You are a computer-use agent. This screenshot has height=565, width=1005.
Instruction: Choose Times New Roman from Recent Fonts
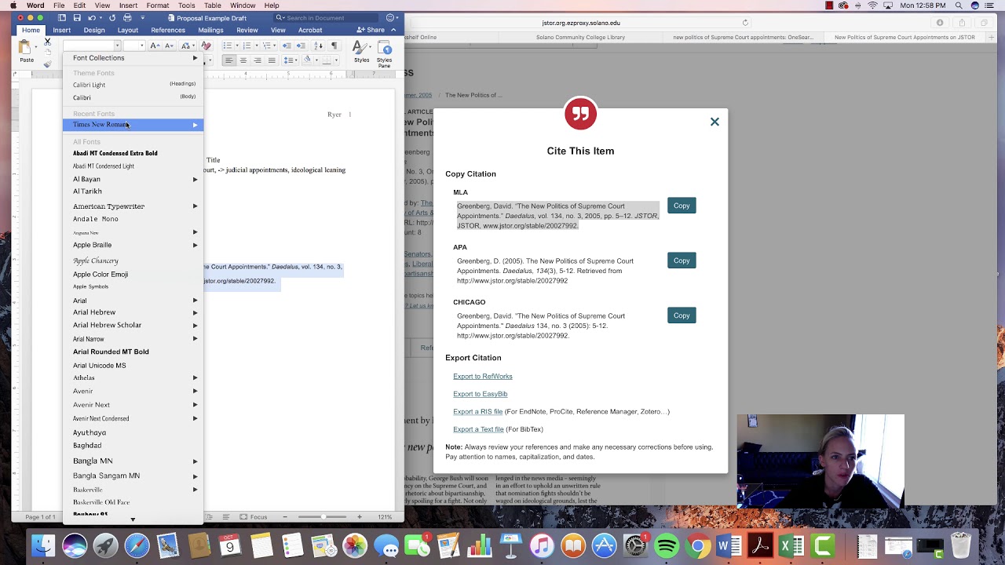pos(133,125)
